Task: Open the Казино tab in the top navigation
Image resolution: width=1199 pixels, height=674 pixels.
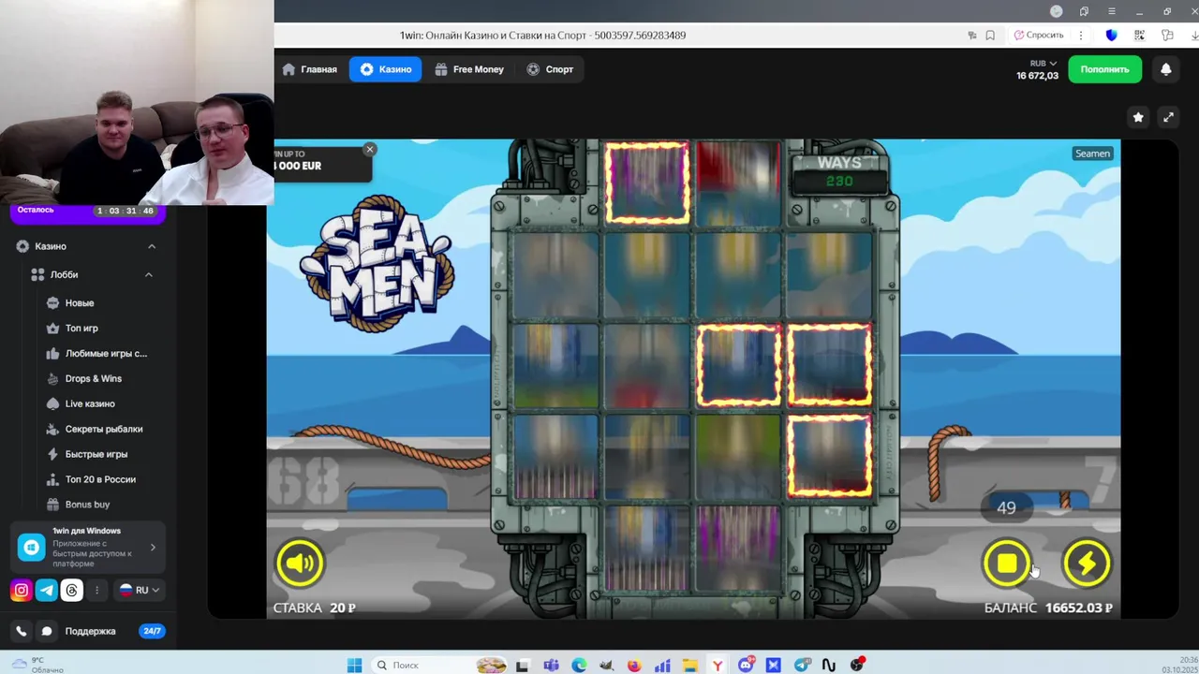Action: (386, 69)
